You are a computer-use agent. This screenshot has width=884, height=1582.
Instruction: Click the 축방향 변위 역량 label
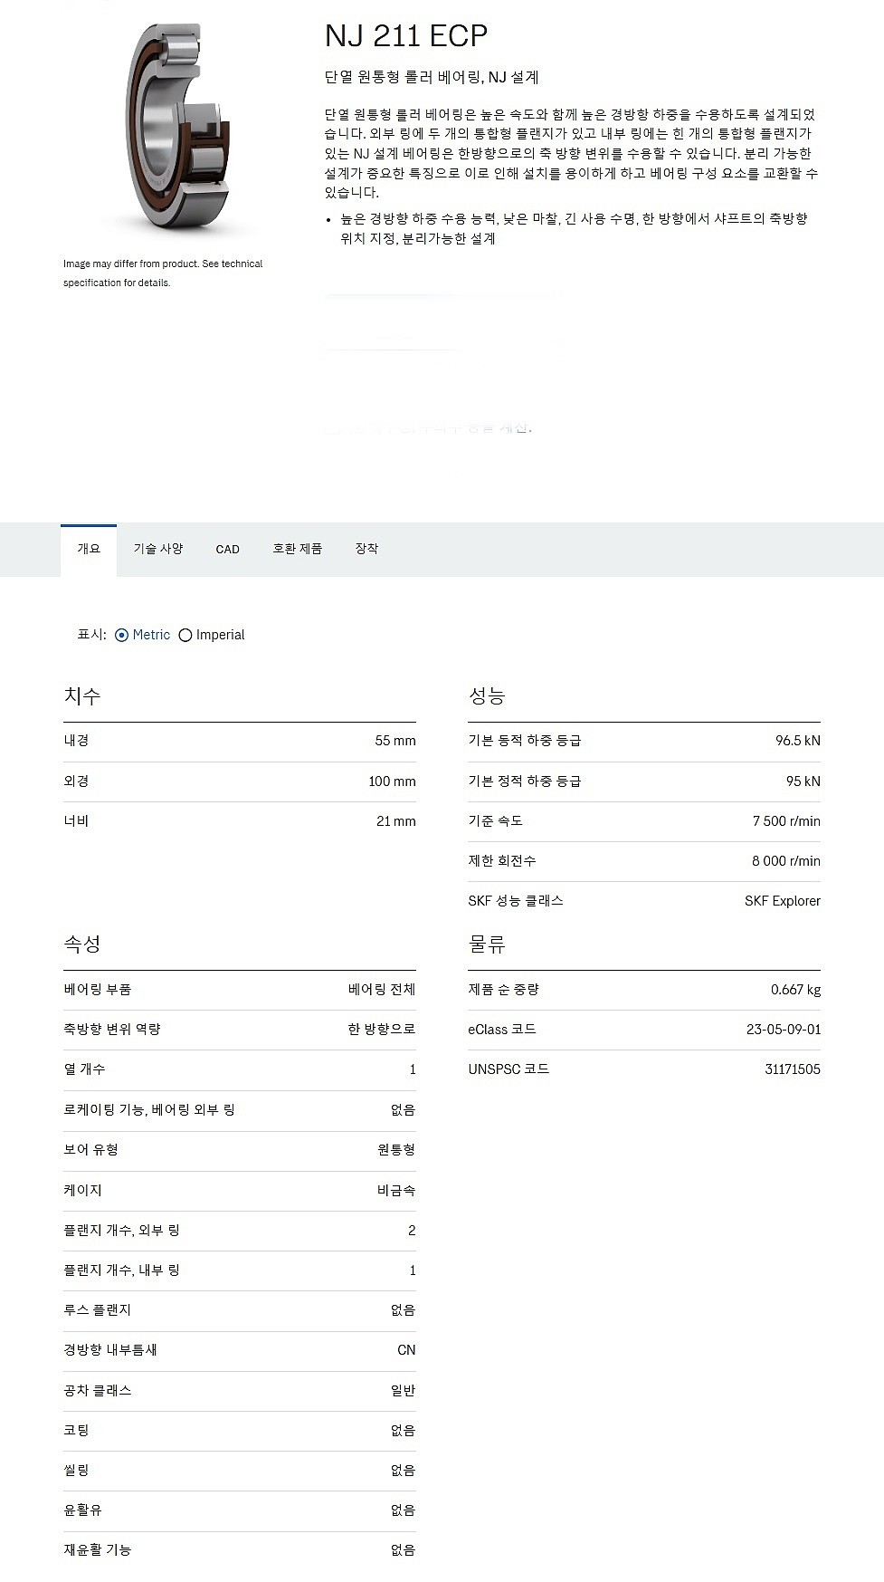tap(112, 1030)
